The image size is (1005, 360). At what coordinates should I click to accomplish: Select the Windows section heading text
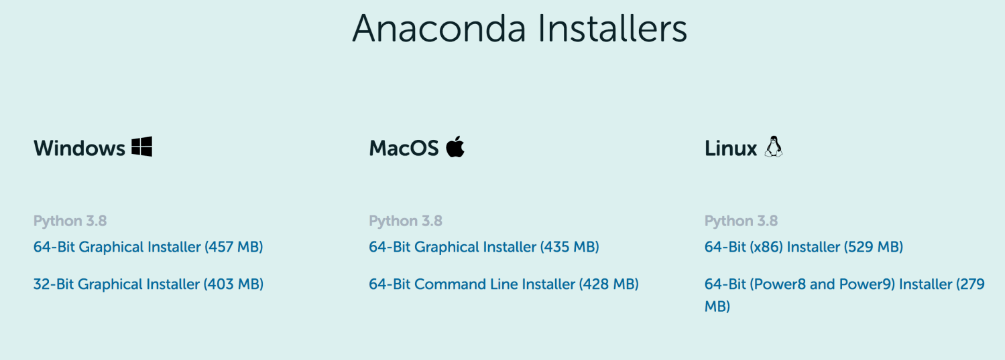(79, 148)
